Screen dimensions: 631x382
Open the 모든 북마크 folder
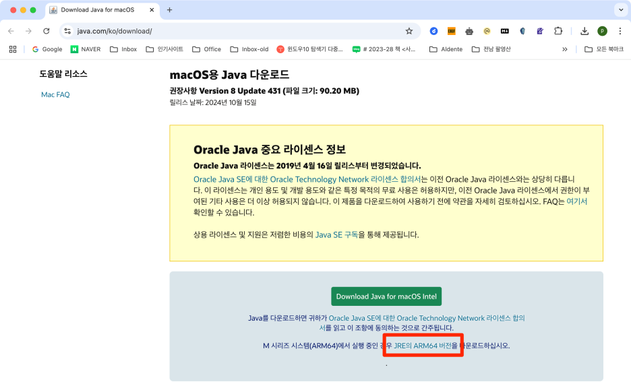[603, 49]
